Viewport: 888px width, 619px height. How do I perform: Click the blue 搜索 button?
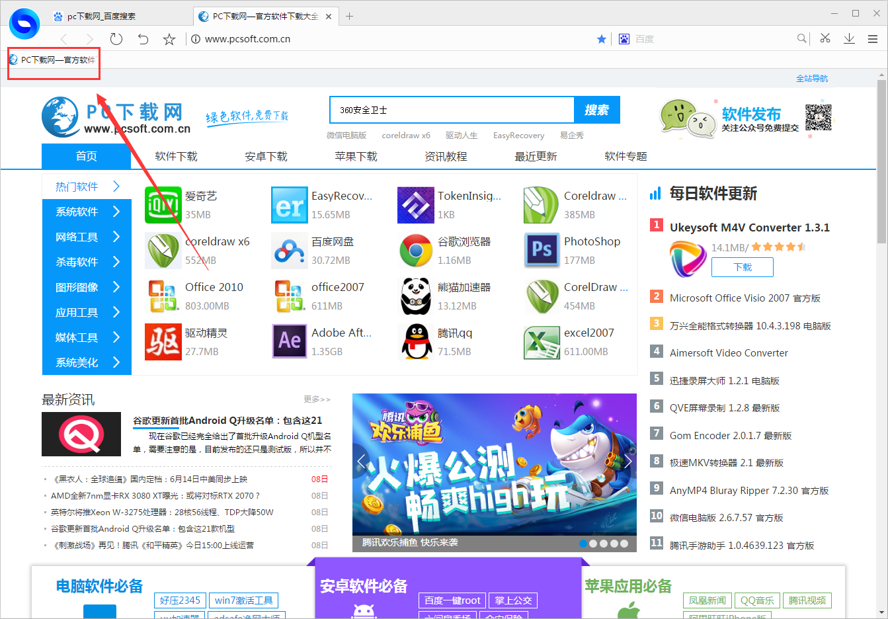click(596, 110)
